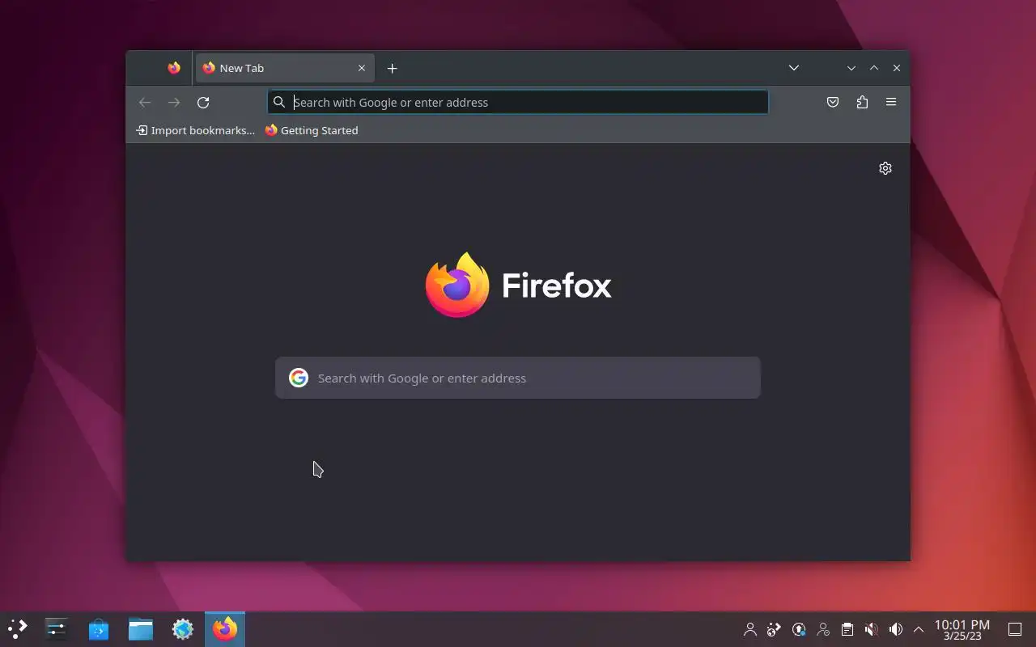This screenshot has width=1036, height=647.
Task: Open the KDE application launcher
Action: [x=18, y=628]
